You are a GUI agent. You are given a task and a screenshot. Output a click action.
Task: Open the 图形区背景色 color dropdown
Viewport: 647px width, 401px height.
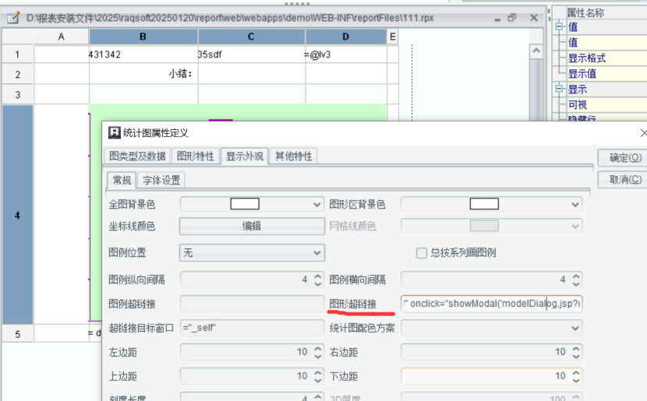575,205
